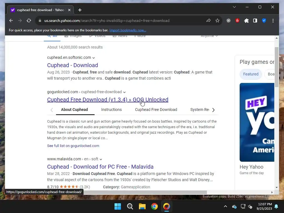This screenshot has height=213, width=284.
Task: Click the browser forward arrow
Action: click(x=20, y=21)
